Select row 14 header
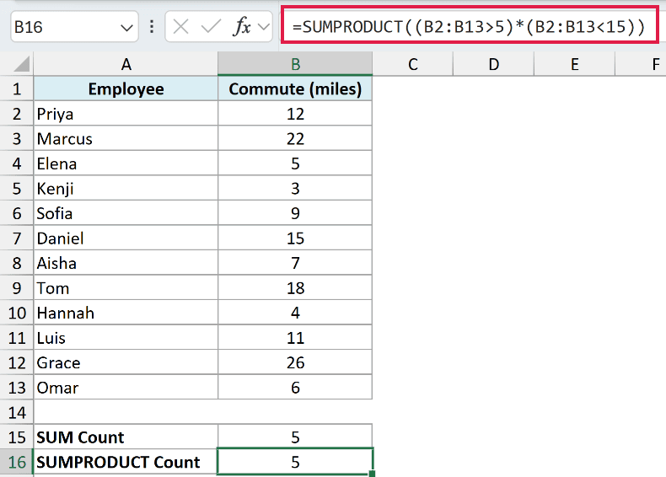The width and height of the screenshot is (666, 477). [17, 412]
